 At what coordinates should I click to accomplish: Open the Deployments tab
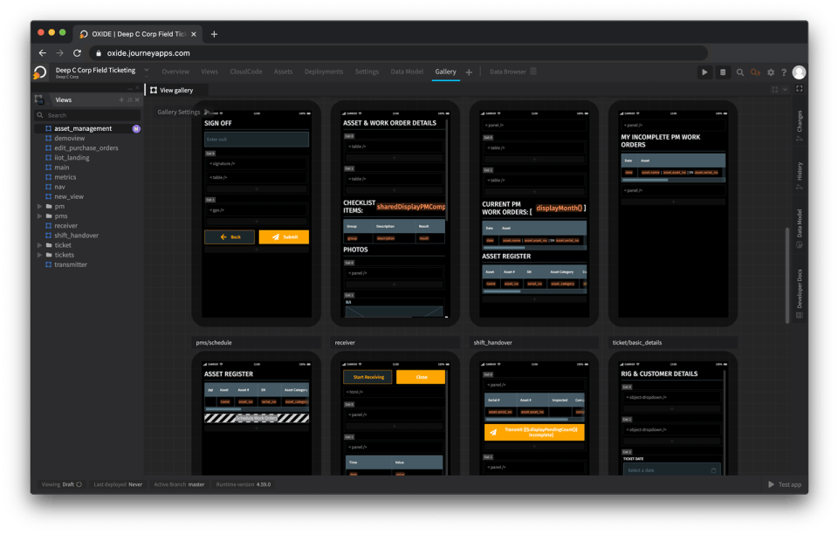pyautogui.click(x=323, y=72)
